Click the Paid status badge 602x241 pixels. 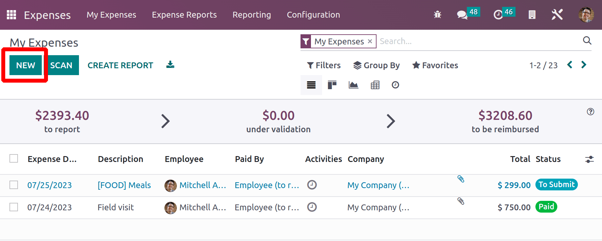tap(546, 207)
